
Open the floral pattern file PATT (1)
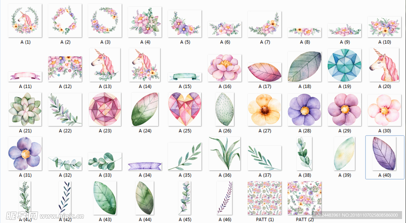(x=264, y=198)
